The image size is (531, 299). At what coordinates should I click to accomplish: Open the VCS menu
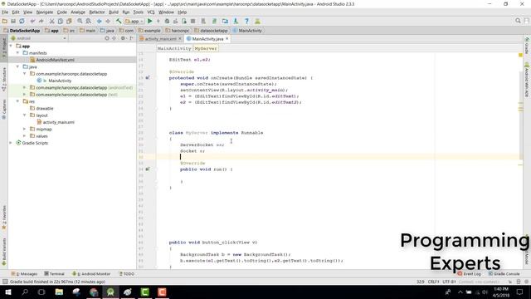pyautogui.click(x=151, y=12)
